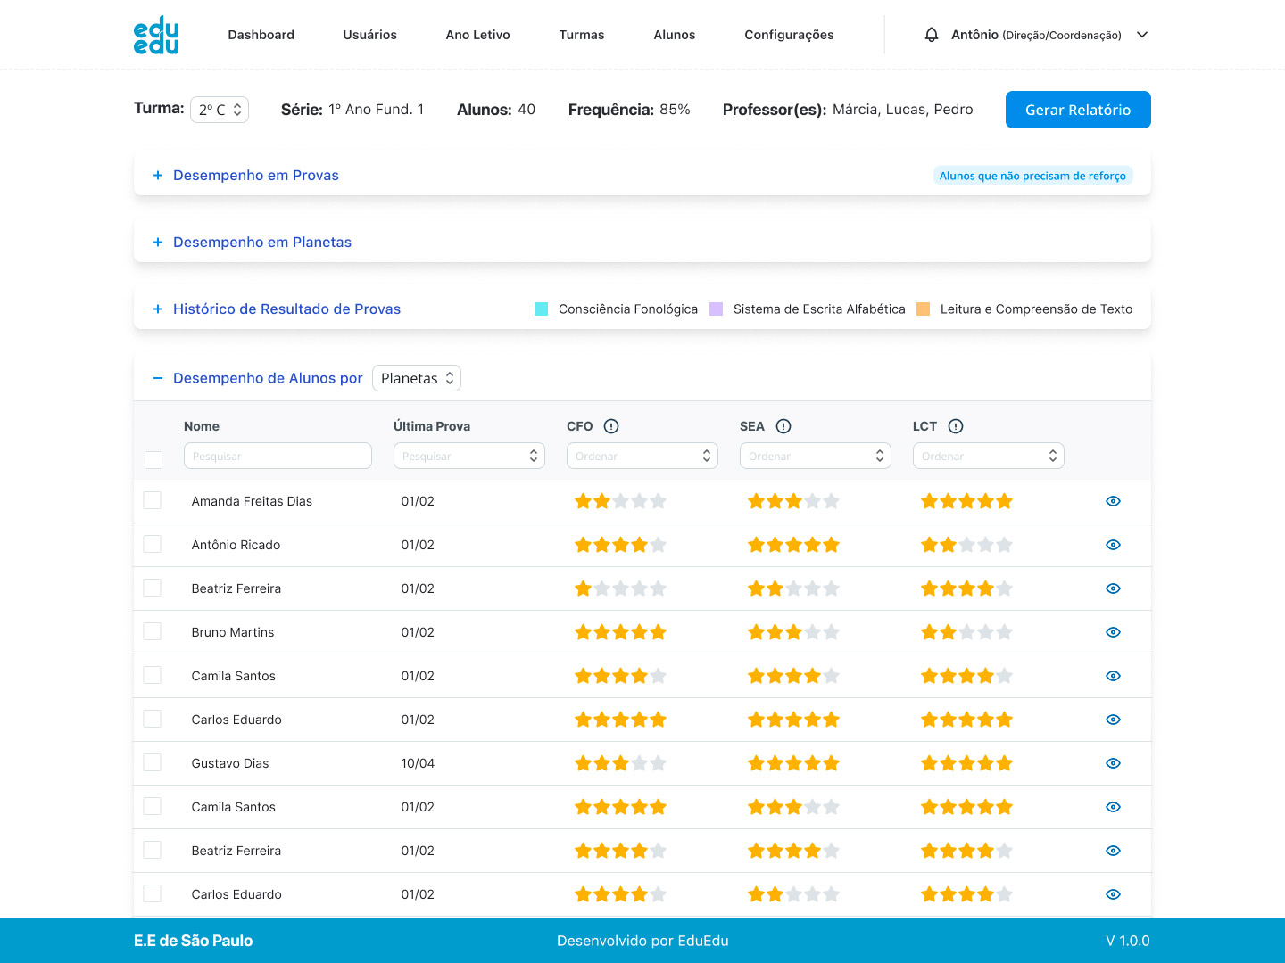Expand Desempenho em Provas section

click(x=256, y=176)
